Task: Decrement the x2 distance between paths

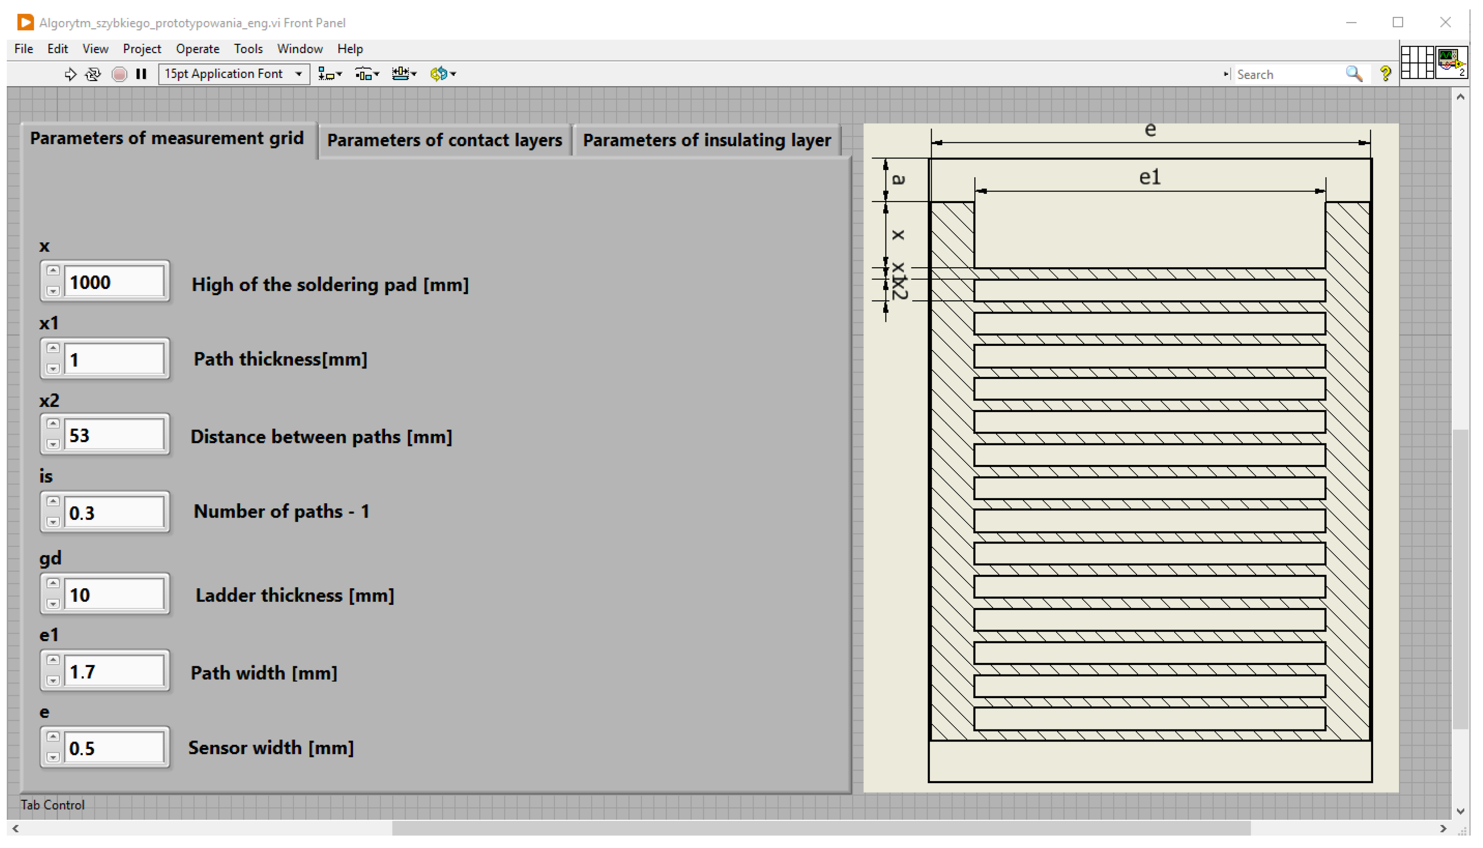Action: click(x=53, y=445)
